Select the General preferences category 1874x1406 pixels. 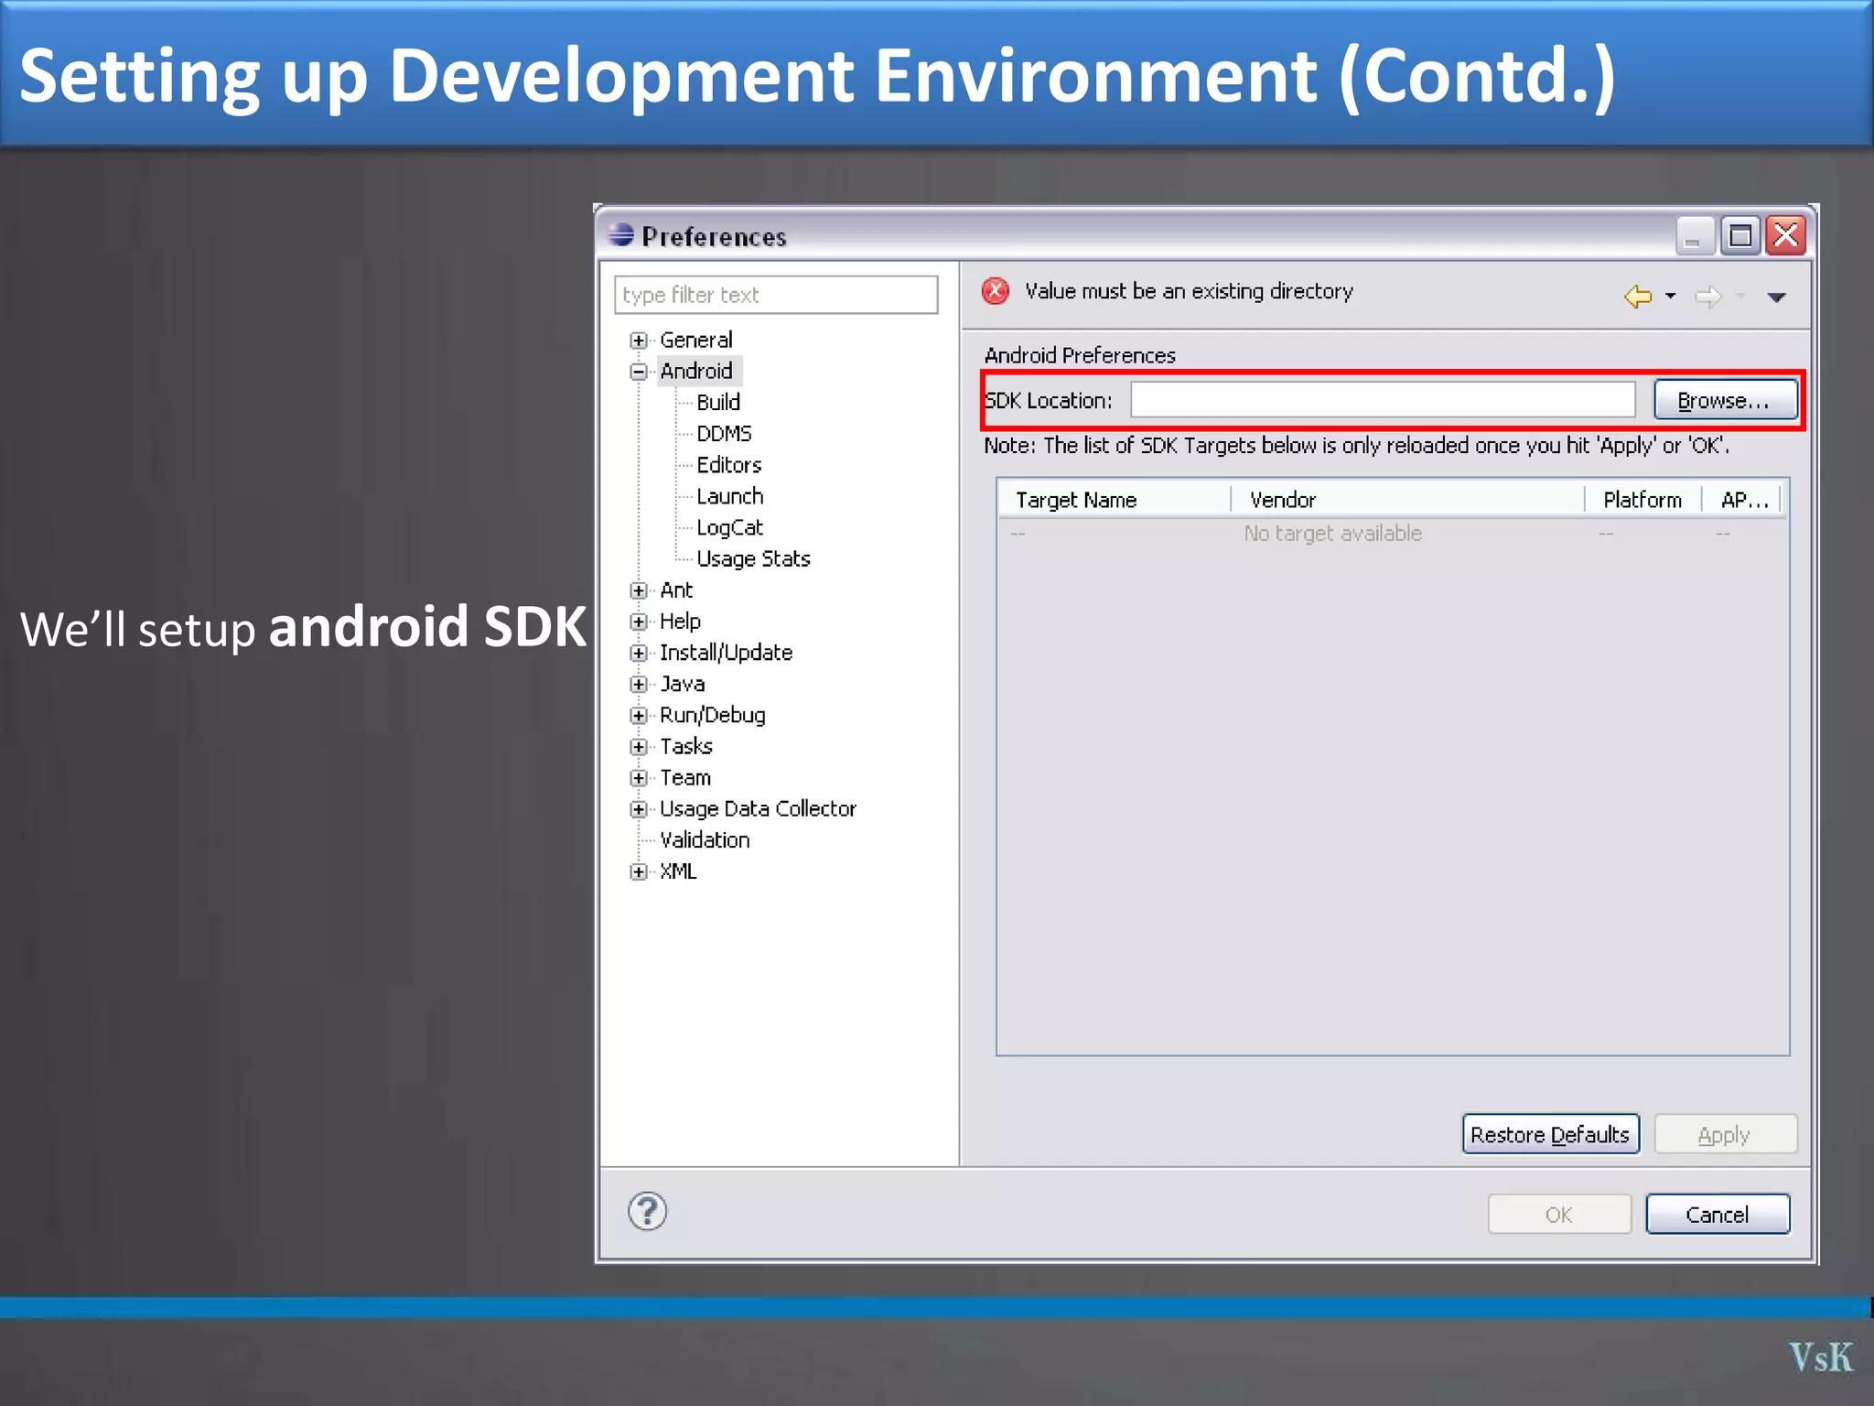tap(695, 340)
